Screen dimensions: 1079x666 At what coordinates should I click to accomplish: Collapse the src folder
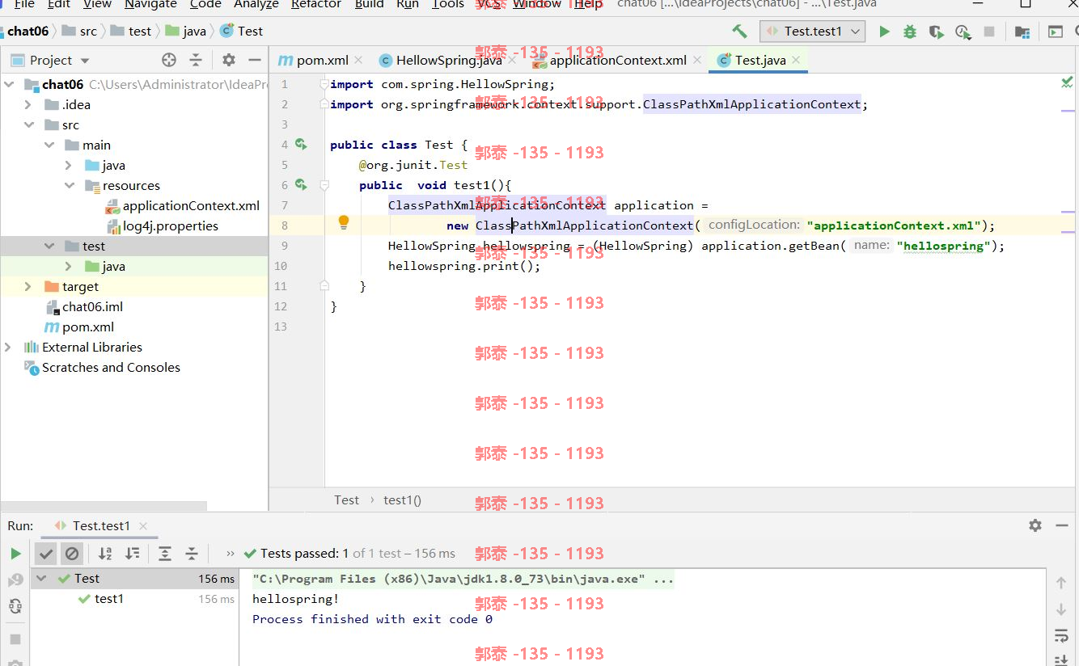pyautogui.click(x=28, y=124)
